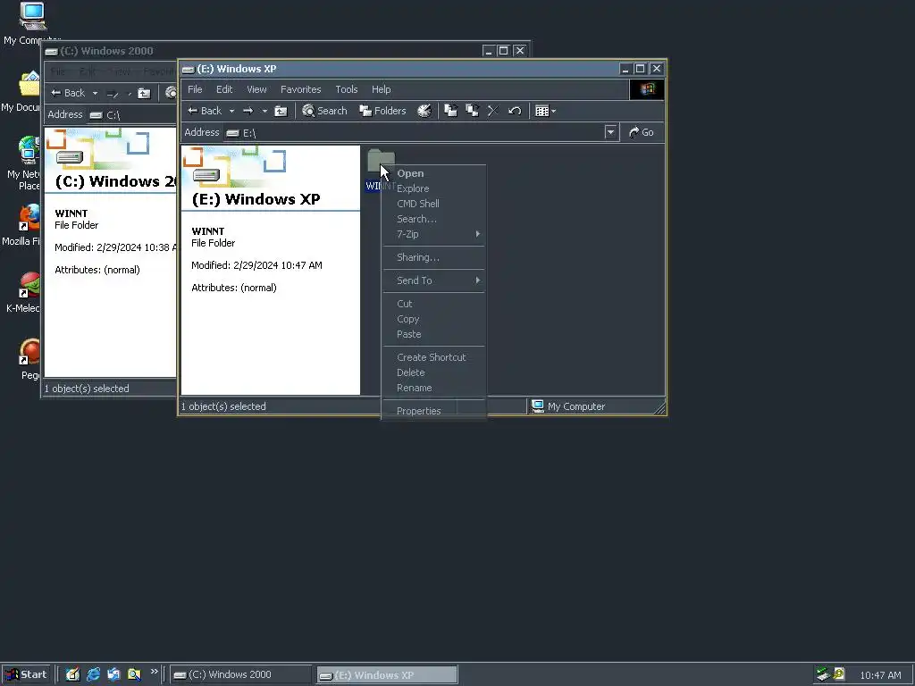This screenshot has width=915, height=686.
Task: Switch to (C:) Windows 2000 taskbar button
Action: click(241, 675)
